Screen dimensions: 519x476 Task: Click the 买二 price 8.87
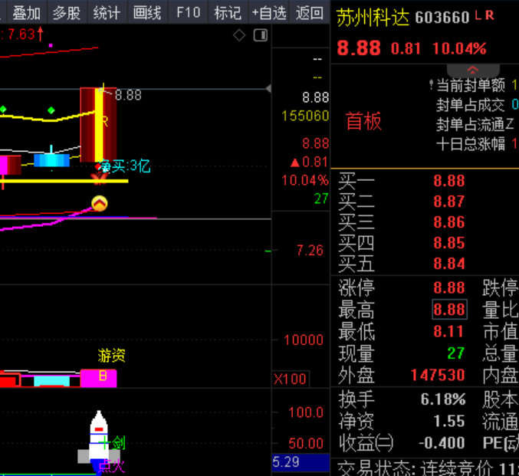449,202
